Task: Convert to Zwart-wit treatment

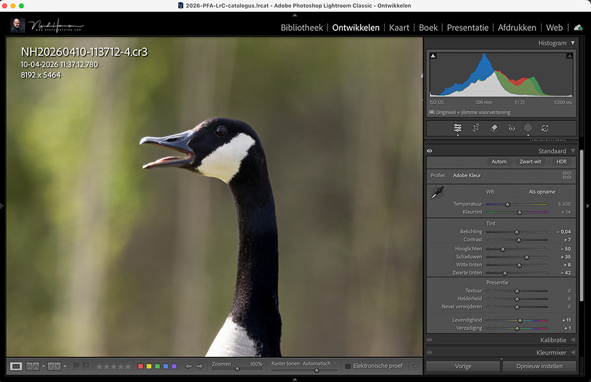Action: tap(530, 161)
